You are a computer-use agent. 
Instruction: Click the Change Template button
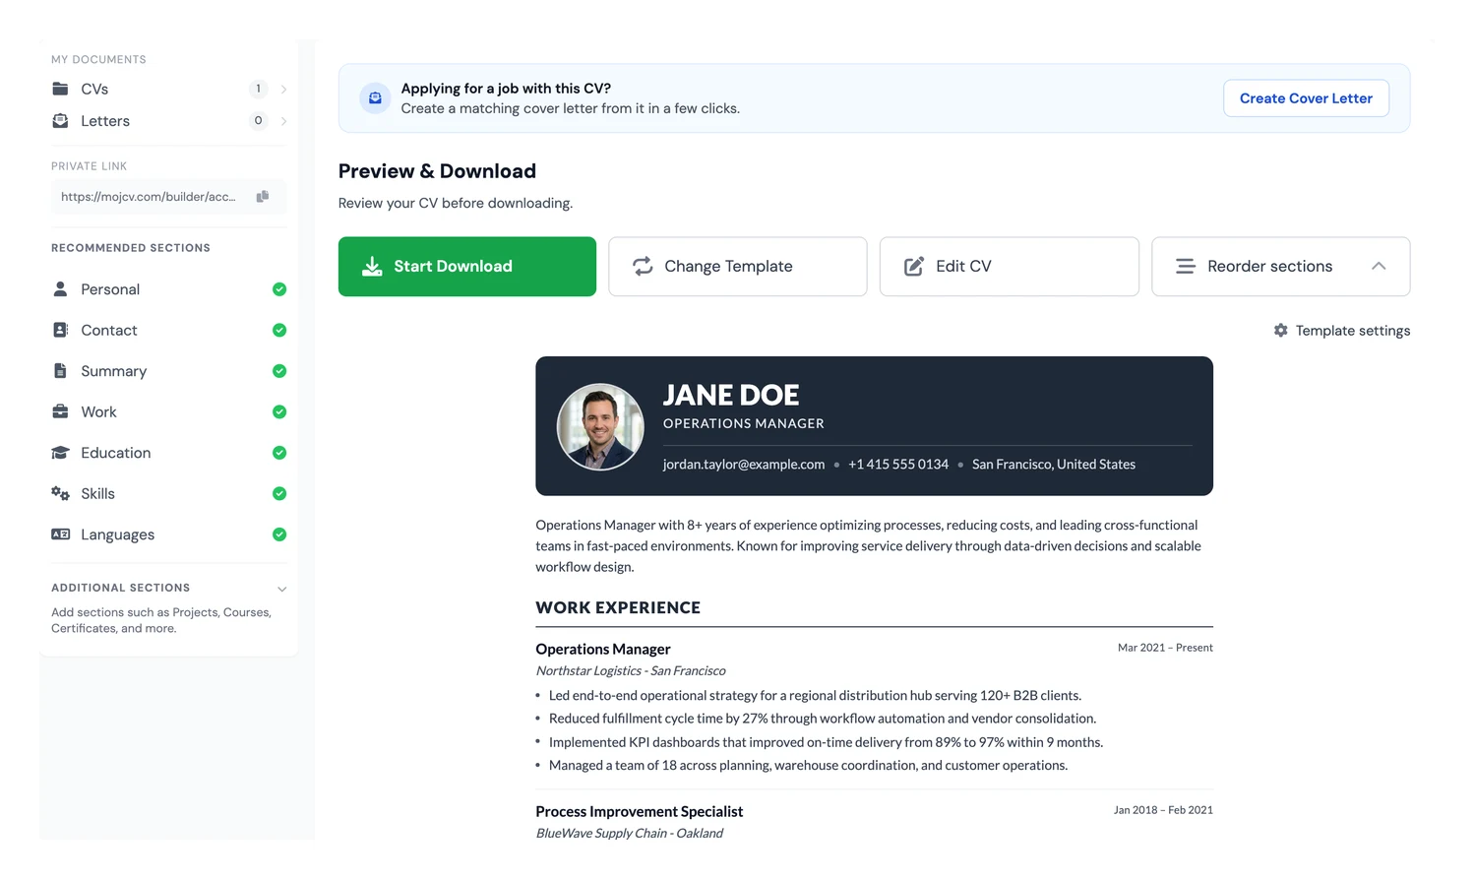click(738, 267)
